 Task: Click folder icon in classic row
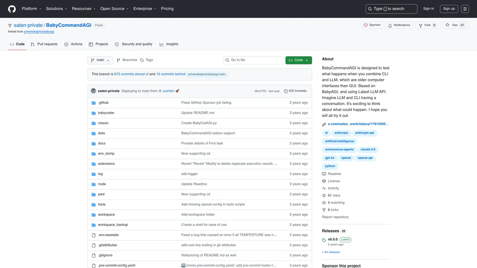click(x=94, y=123)
